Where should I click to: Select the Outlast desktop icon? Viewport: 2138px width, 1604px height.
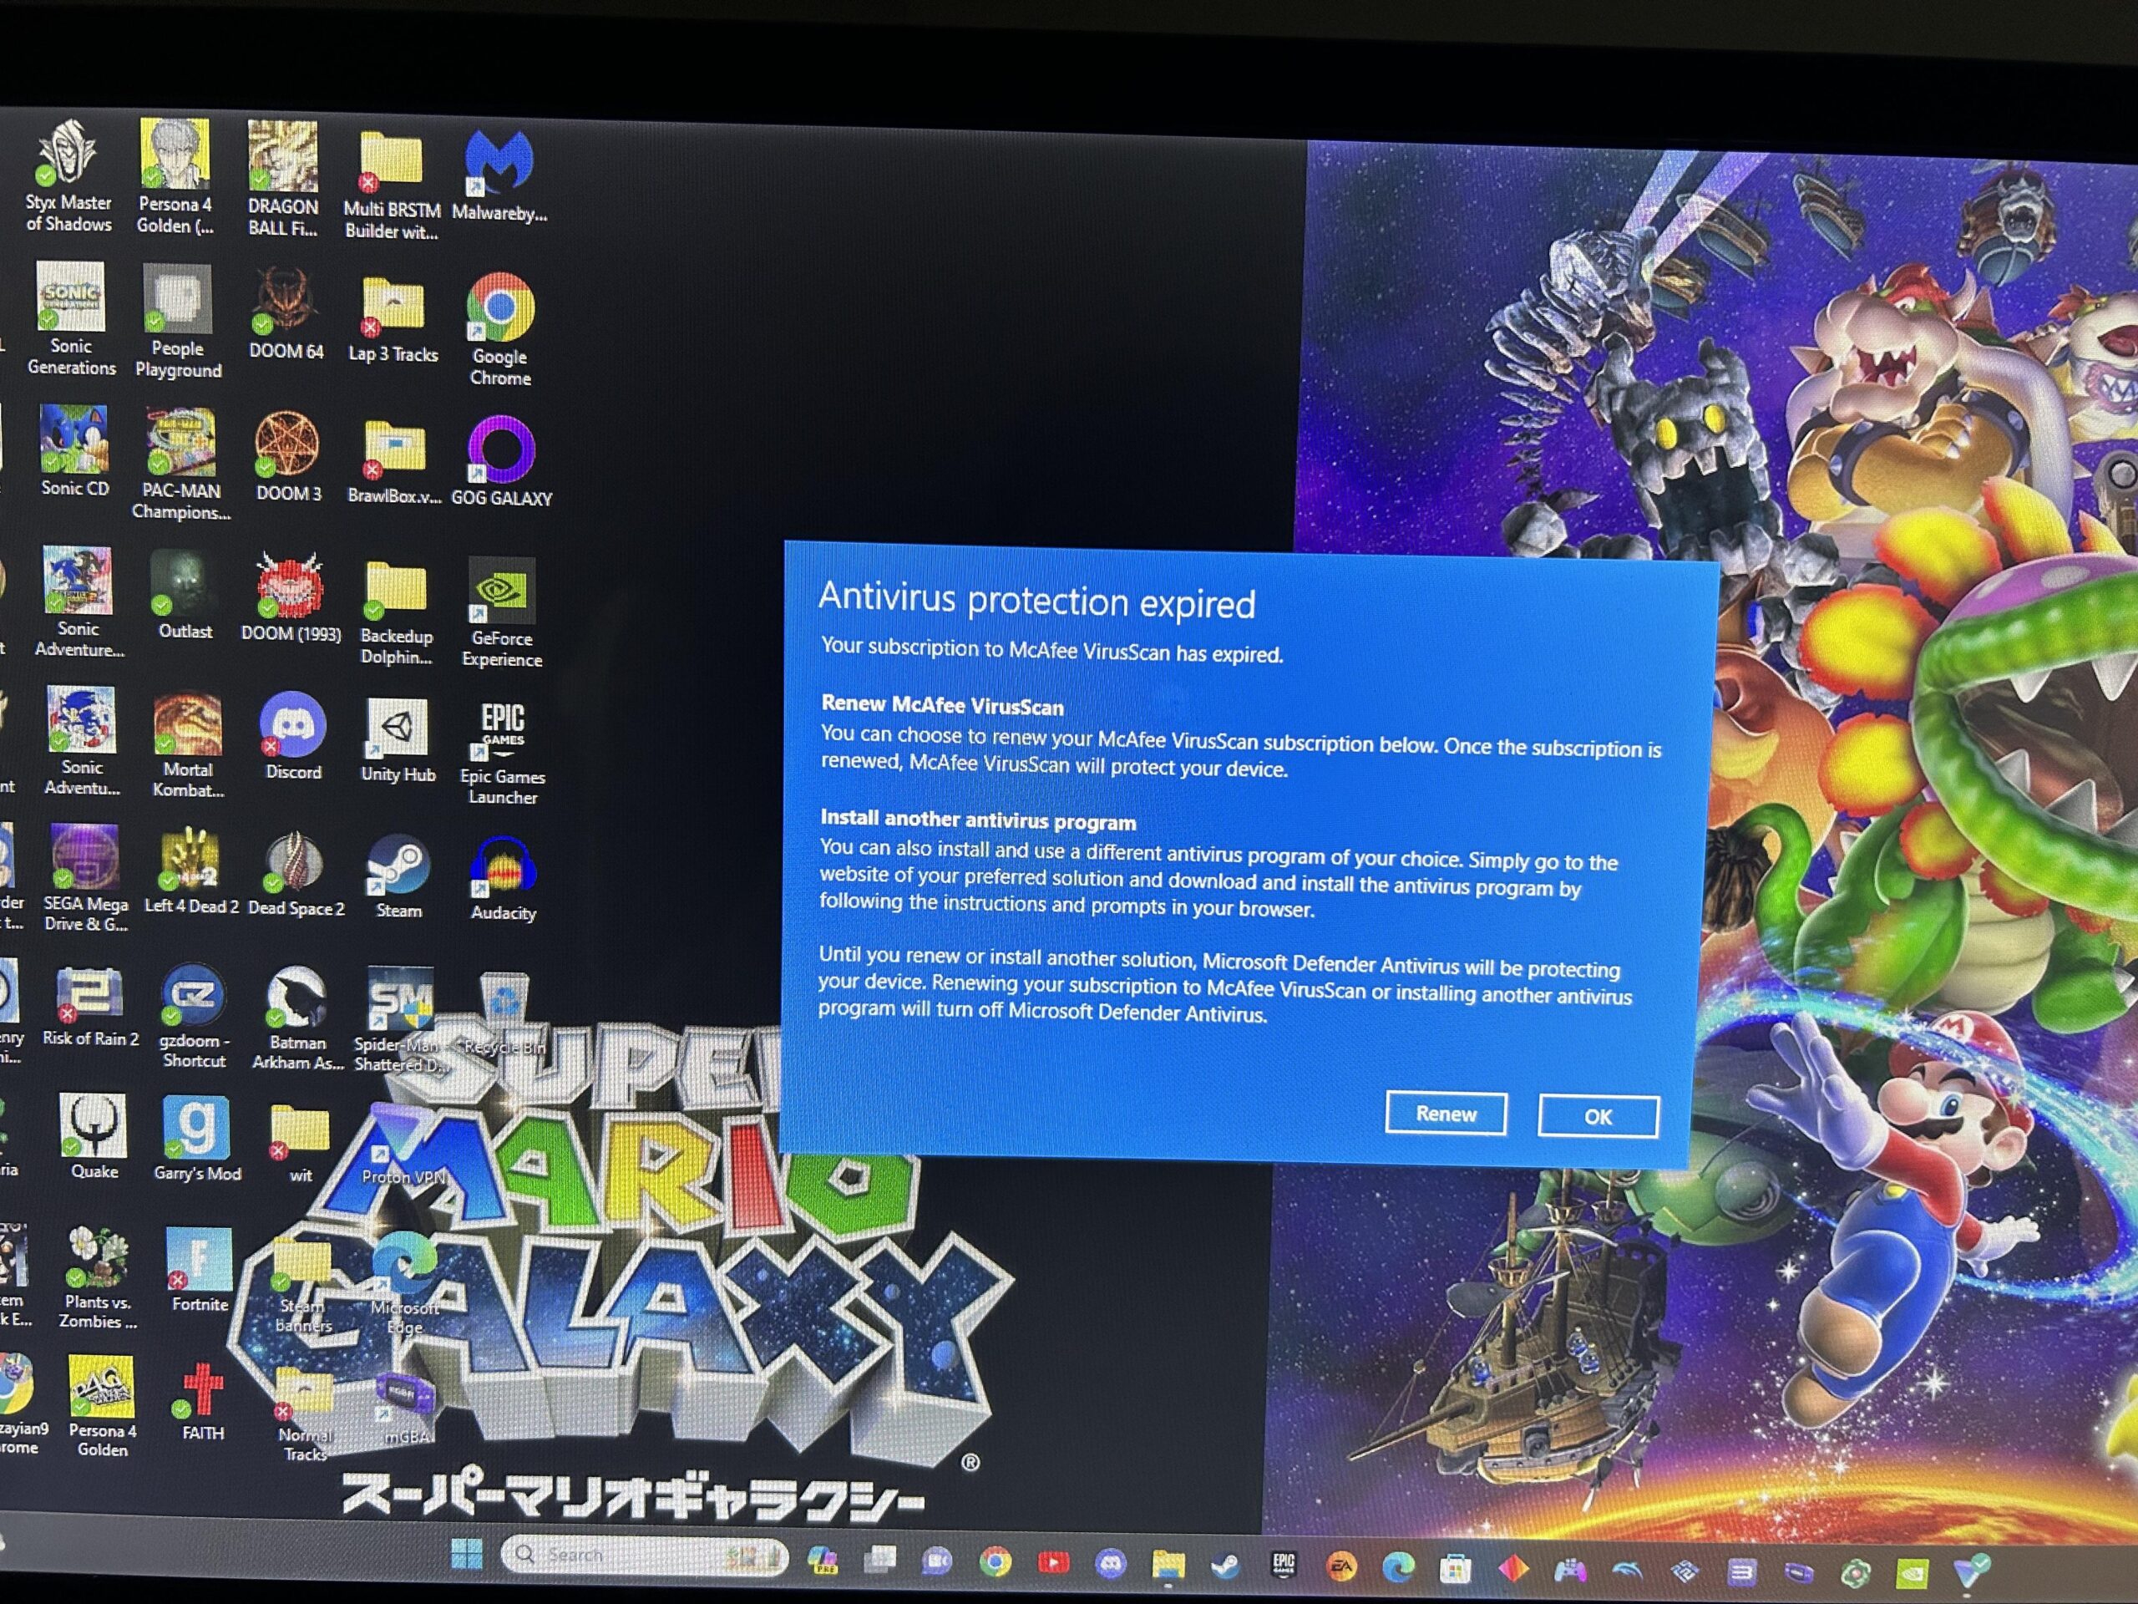click(x=185, y=595)
